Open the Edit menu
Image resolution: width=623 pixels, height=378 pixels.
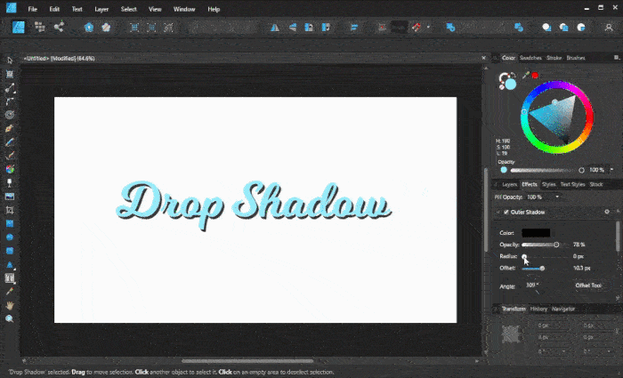click(54, 9)
